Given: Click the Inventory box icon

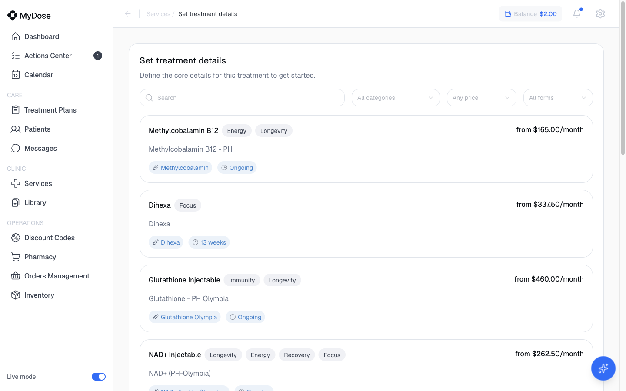Looking at the screenshot, I should [x=16, y=295].
